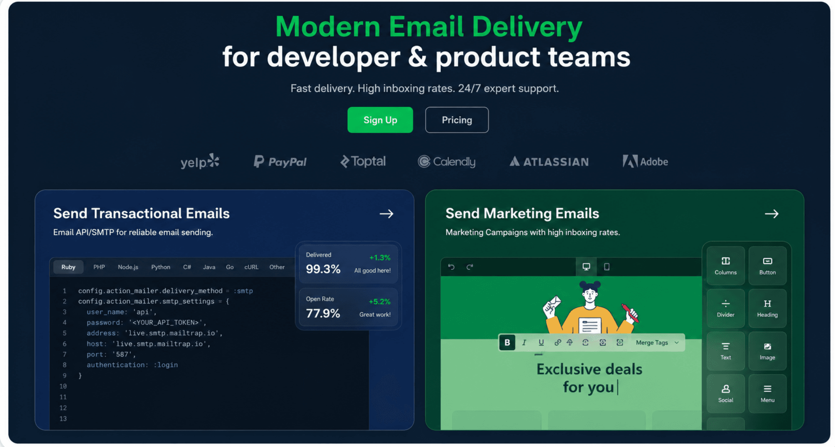Screen dimensions: 835x447
Task: Click code line '<YOUR_API_TOKEN>' password
Action: pos(146,323)
